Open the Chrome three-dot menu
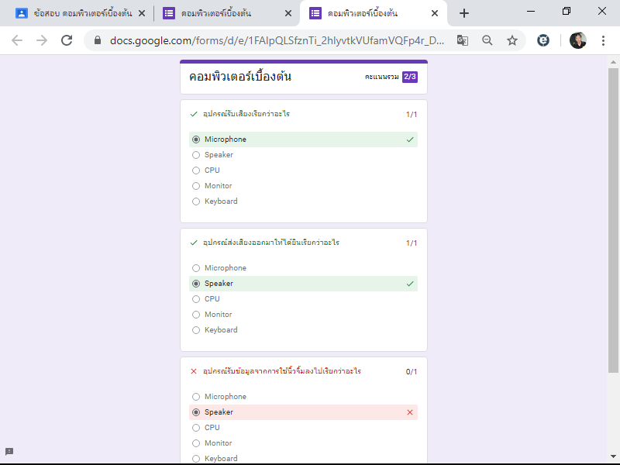Screen dimensions: 620x465 603,40
